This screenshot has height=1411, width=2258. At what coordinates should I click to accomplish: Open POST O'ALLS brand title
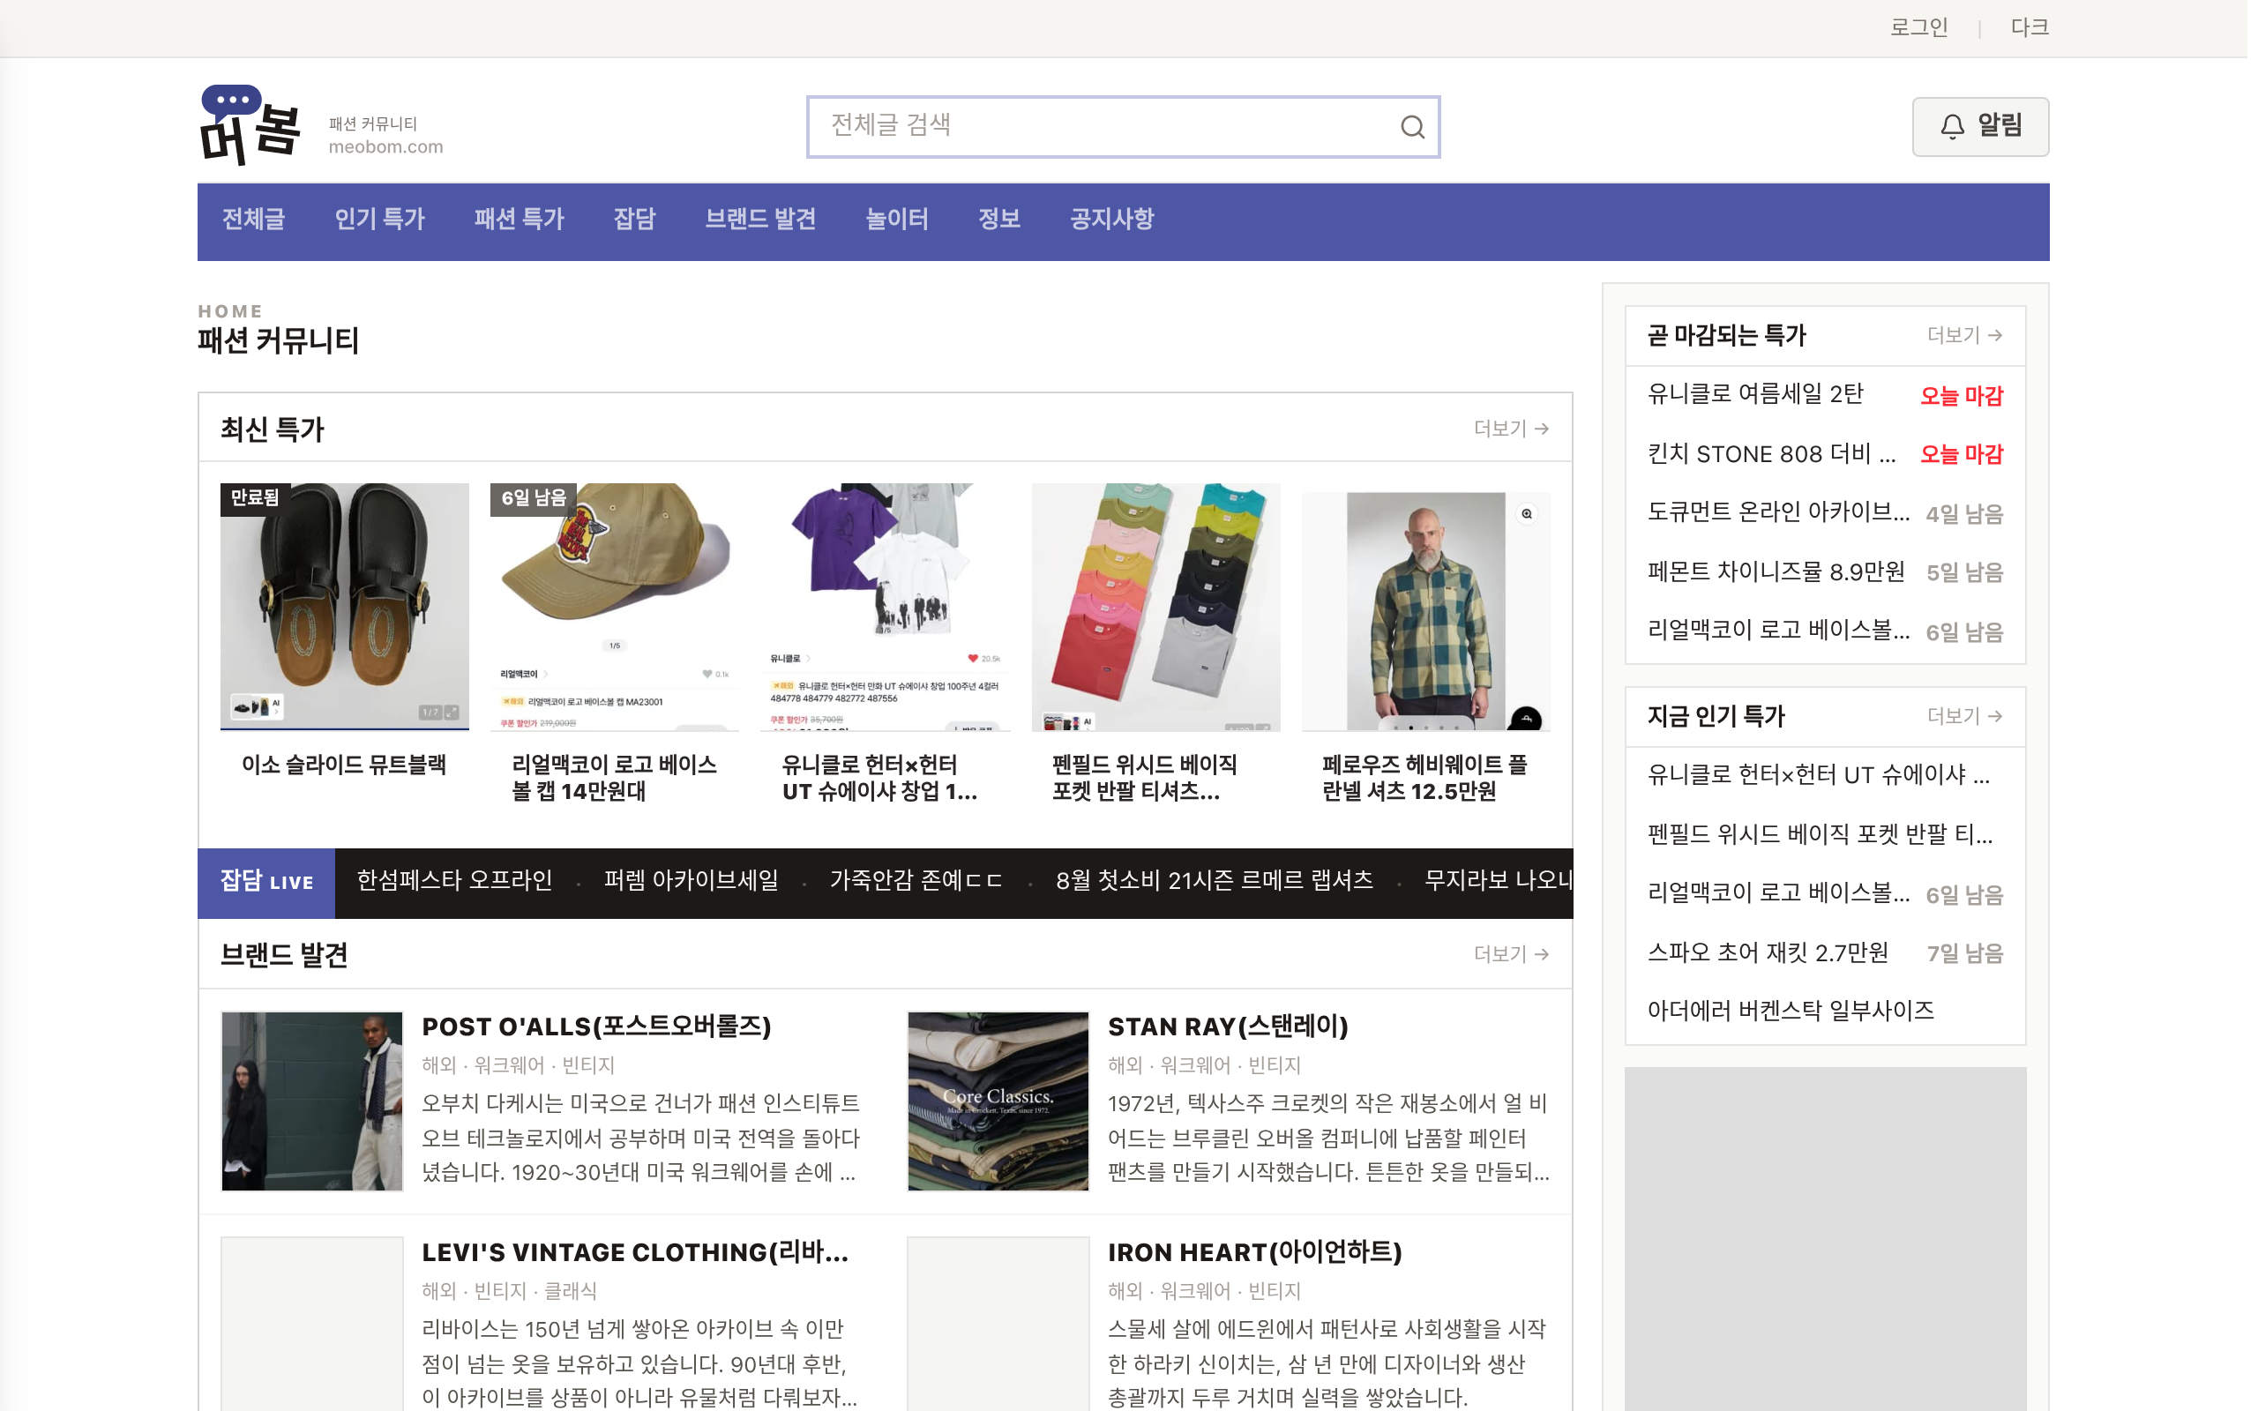click(x=600, y=1030)
